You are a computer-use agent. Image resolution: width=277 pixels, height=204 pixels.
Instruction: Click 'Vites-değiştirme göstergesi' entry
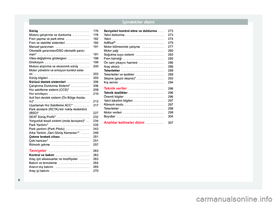(63, 58)
